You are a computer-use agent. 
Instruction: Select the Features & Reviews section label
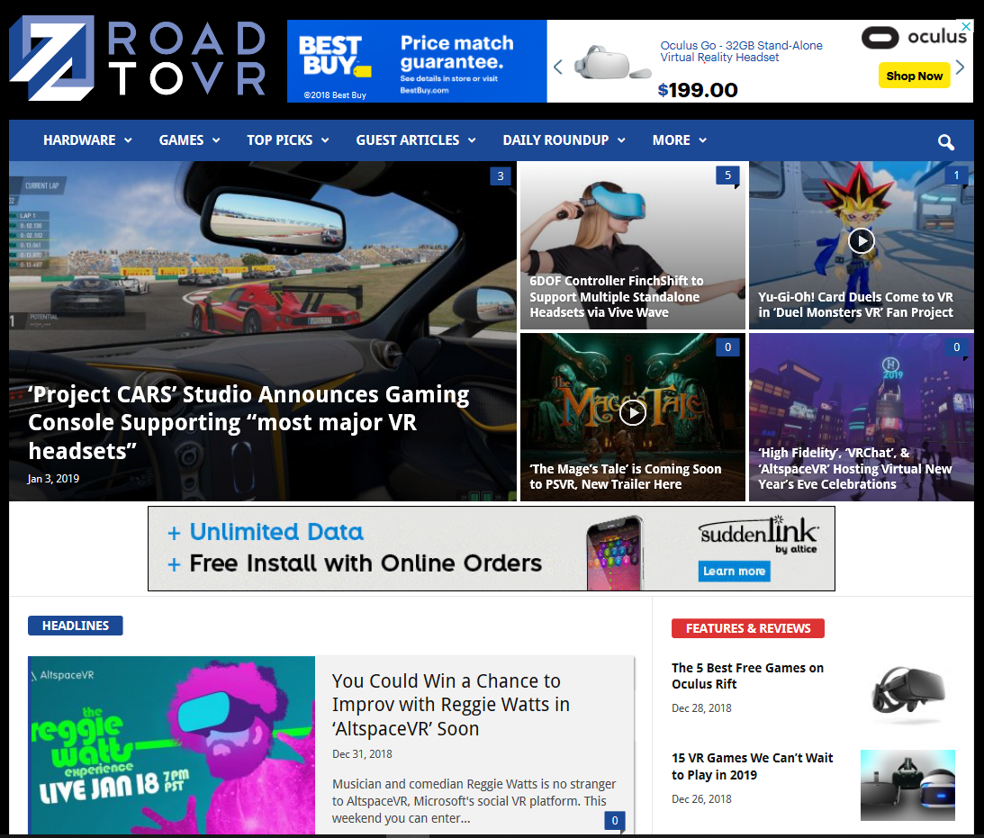pos(748,628)
